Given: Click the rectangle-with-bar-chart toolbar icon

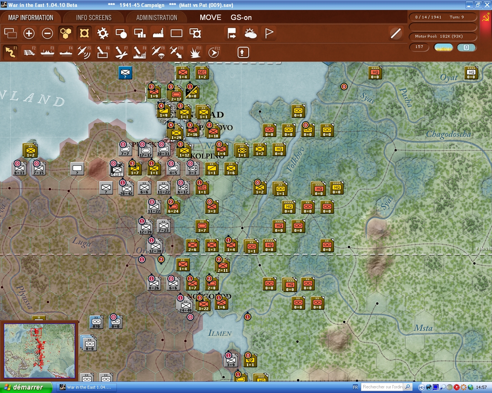Looking at the screenshot, I should point(140,33).
